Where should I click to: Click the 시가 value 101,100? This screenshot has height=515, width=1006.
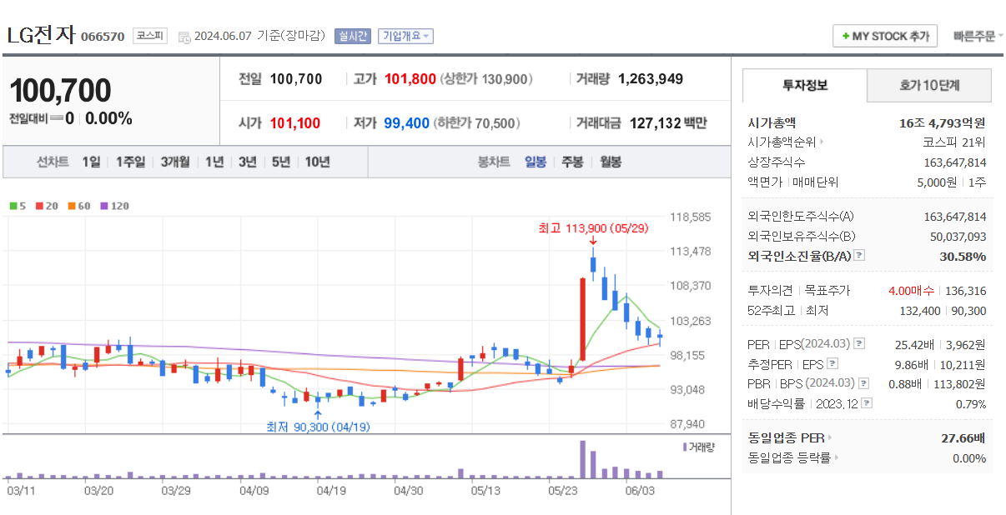[x=295, y=123]
